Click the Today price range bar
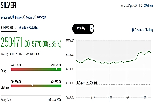Viewport: 161px width, 104px height. (36, 69)
